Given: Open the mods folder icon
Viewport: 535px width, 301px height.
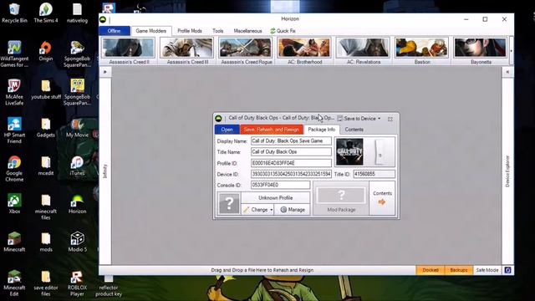Looking at the screenshot, I should 46,242.
